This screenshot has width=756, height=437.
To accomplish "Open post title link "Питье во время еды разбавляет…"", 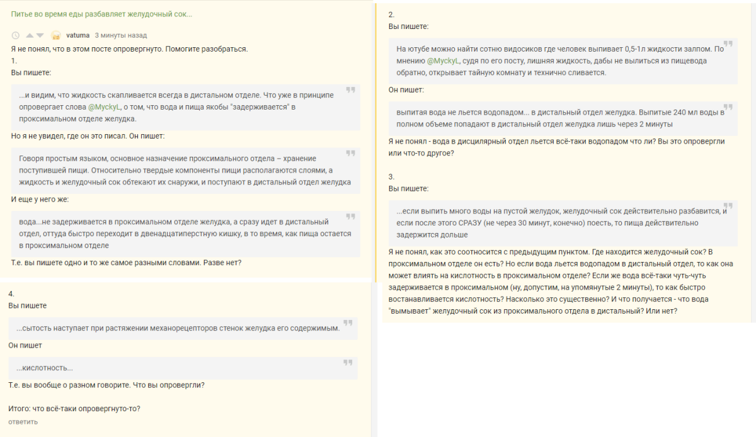I will [x=101, y=14].
